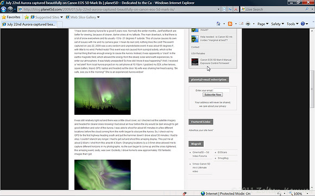Open the 'Manual Exposure Control Firmware' link
315x196 pixels.
tap(216, 62)
